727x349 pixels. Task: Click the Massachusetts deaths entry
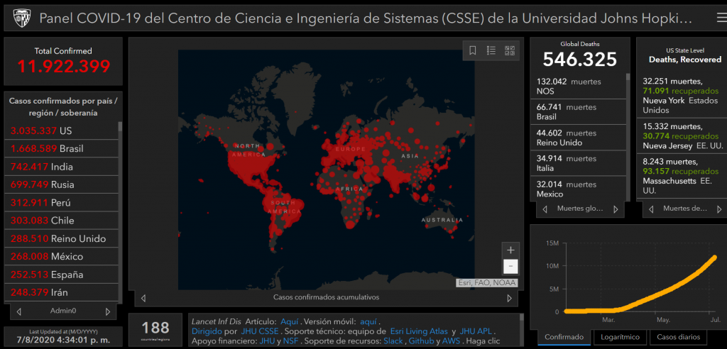682,177
